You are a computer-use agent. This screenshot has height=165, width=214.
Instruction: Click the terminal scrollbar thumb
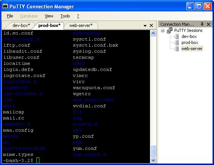pos(153,151)
